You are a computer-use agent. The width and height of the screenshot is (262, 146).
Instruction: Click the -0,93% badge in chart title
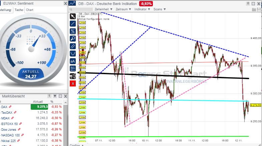click(x=146, y=4)
